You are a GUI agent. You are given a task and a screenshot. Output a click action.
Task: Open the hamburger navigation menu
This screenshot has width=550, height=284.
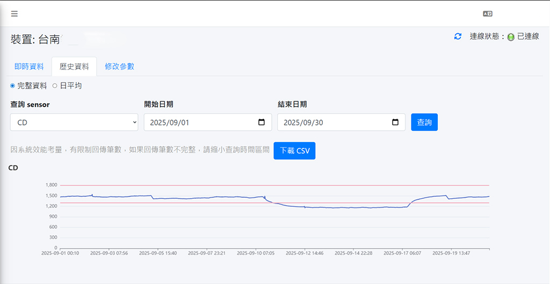15,14
